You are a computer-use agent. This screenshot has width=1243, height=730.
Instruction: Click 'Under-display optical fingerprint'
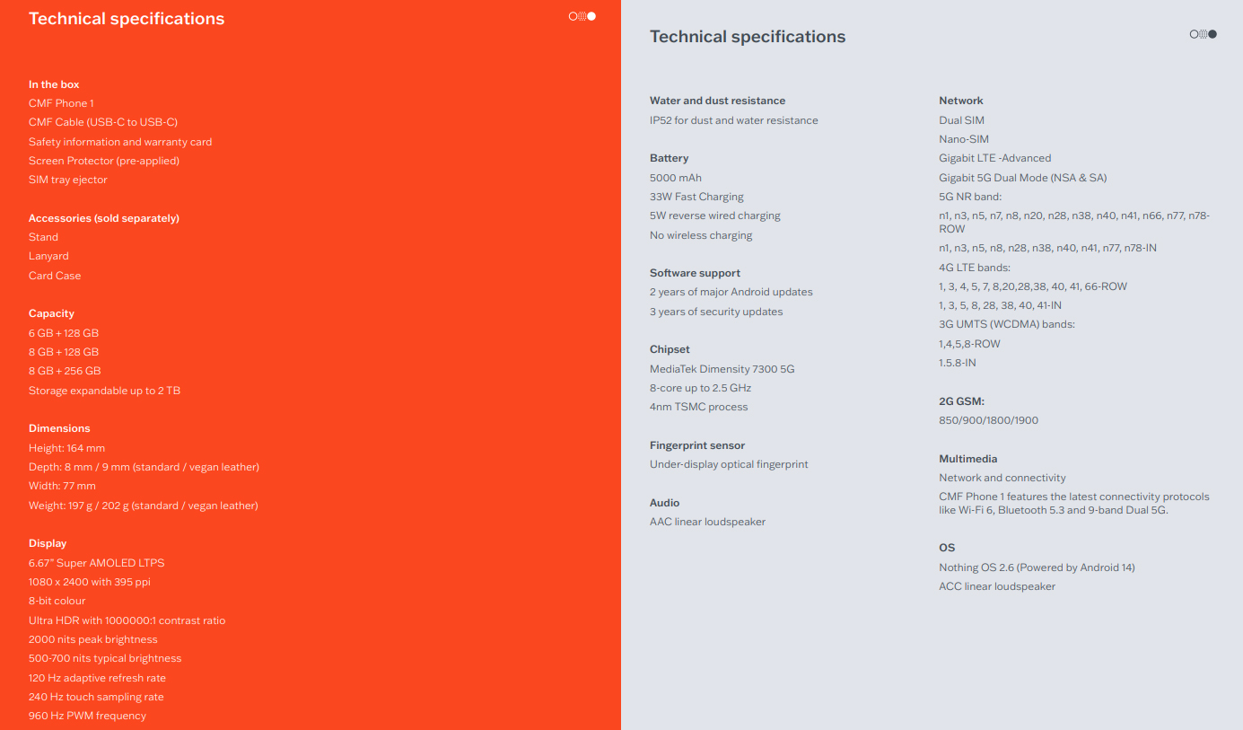pos(729,464)
